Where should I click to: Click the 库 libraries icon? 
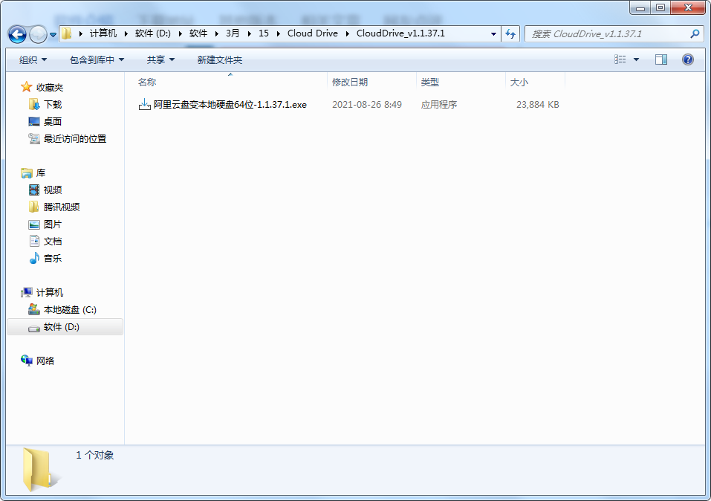(x=27, y=173)
